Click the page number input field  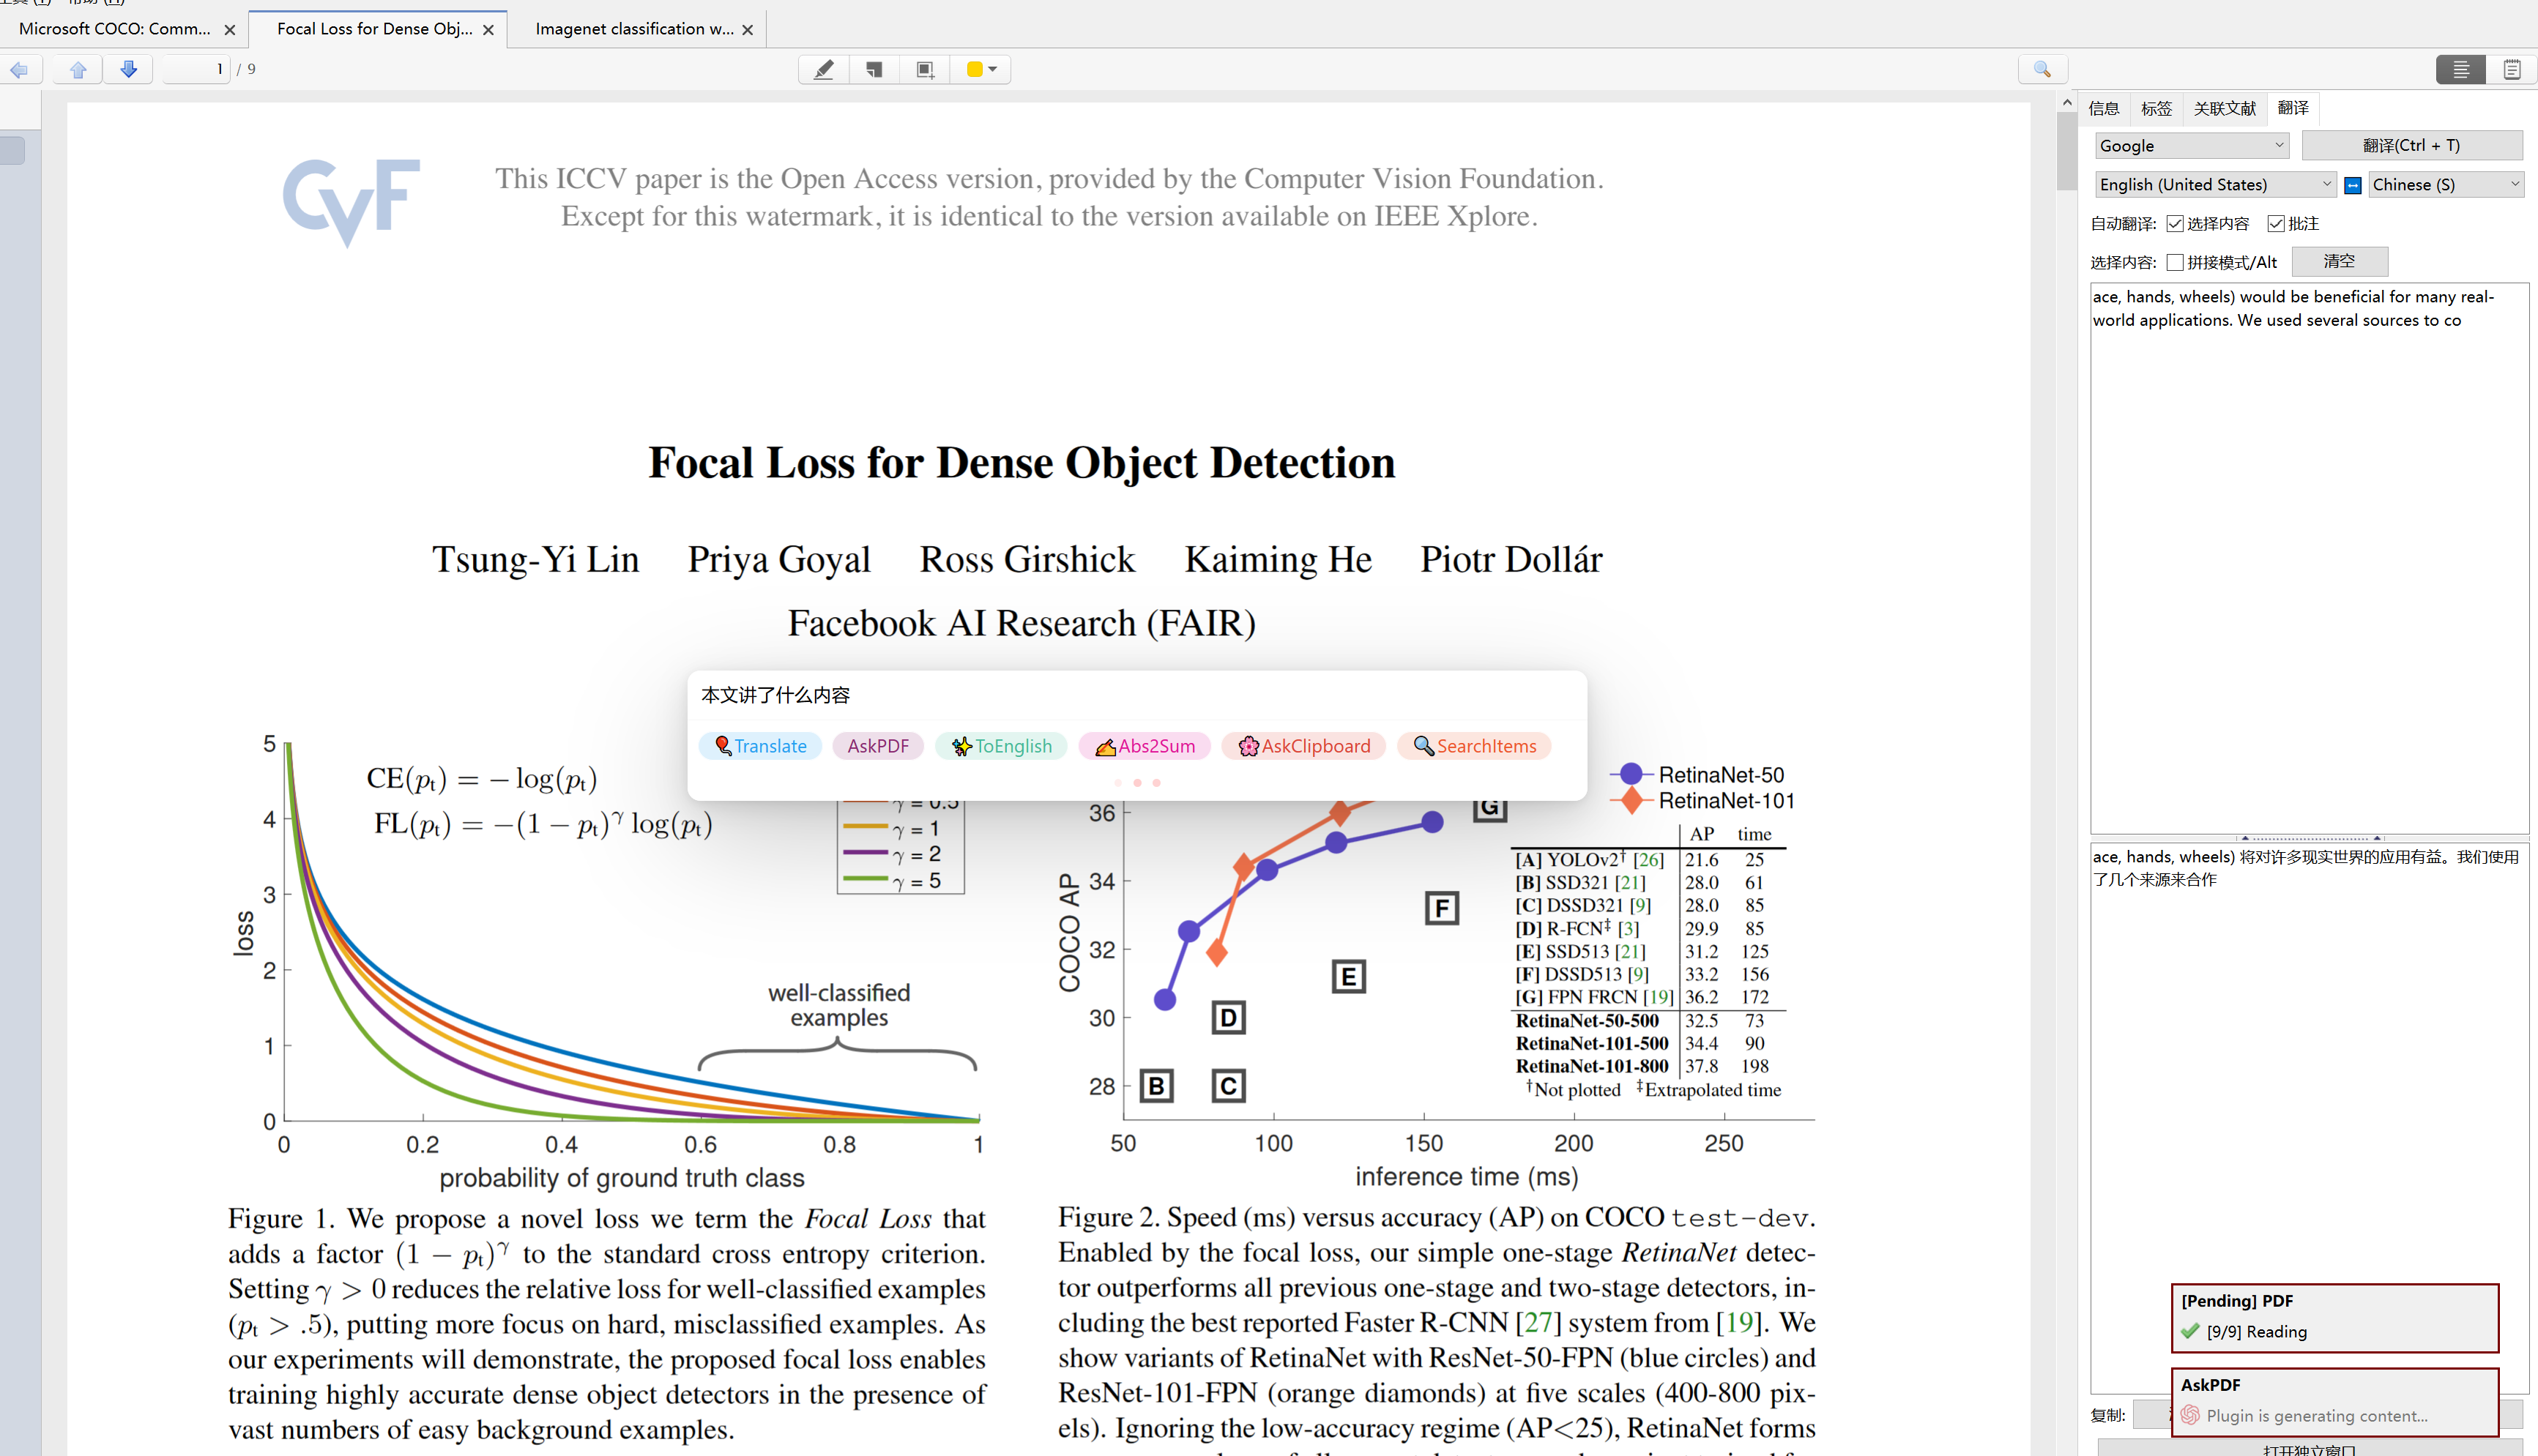coord(197,69)
